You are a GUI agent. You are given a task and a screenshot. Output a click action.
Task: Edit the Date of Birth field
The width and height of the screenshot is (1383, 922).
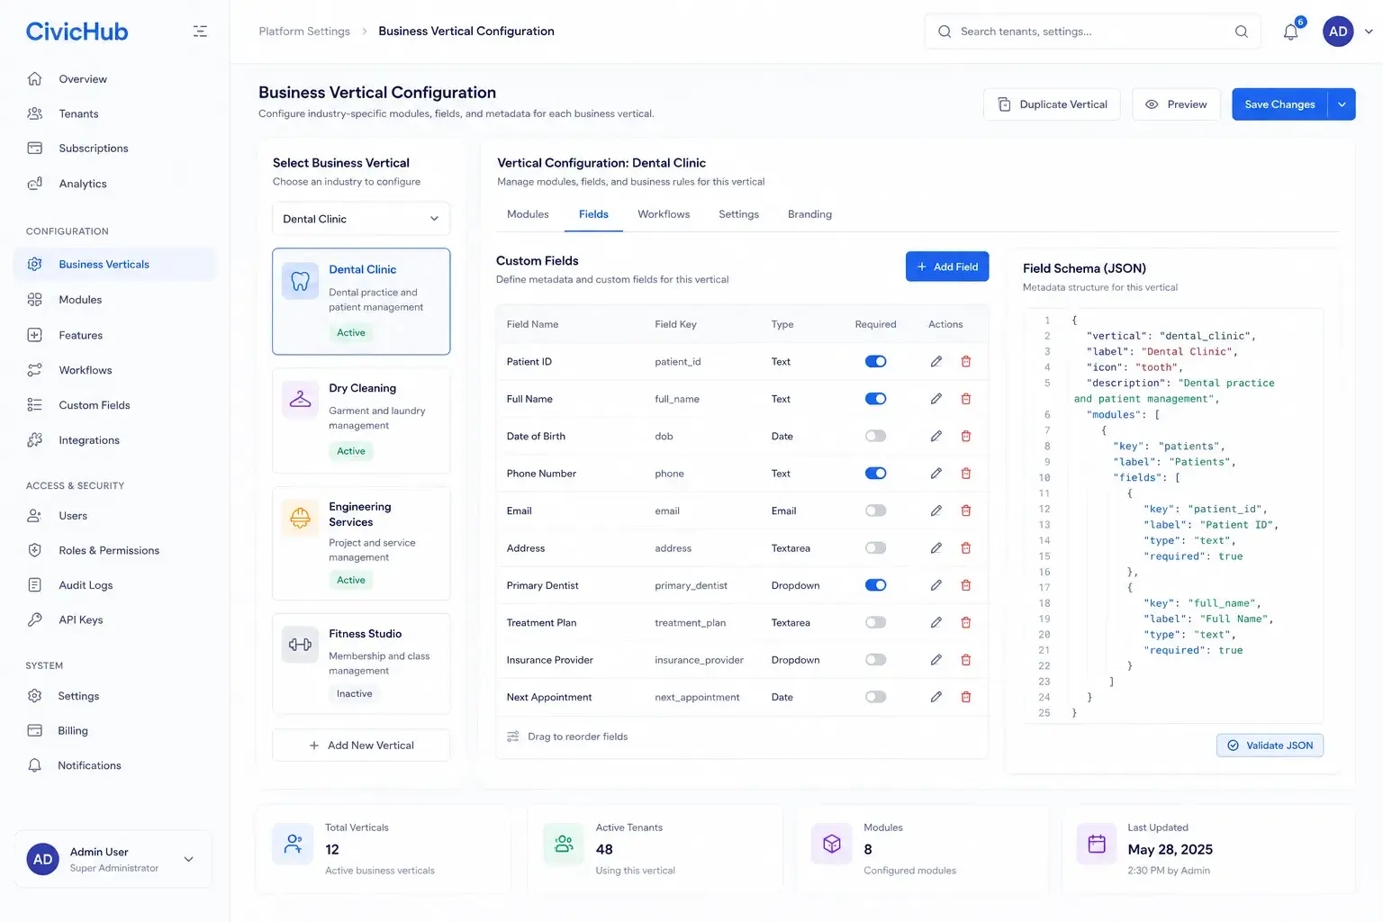click(x=936, y=436)
